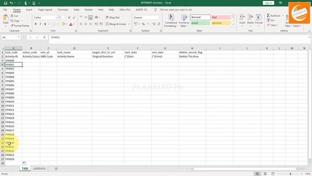Image resolution: width=312 pixels, height=176 pixels.
Task: Copy the selected cell
Action: pos(15,21)
